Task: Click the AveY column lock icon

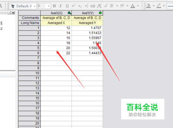Action: click(x=100, y=13)
